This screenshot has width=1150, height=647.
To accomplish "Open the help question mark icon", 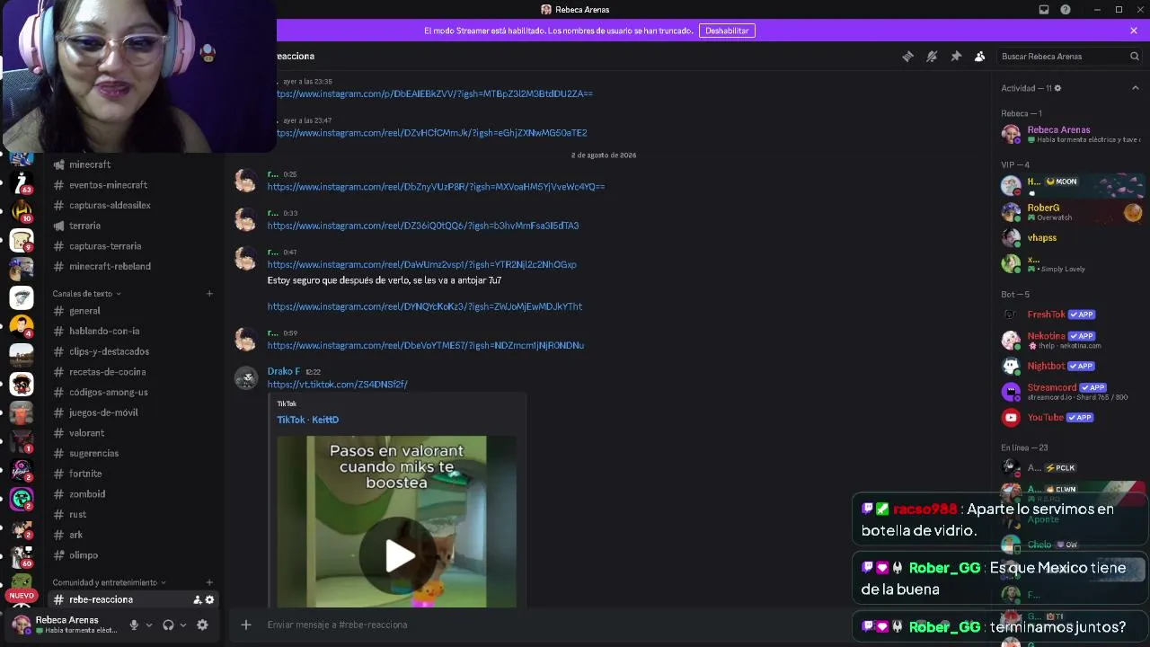I will tap(1066, 10).
